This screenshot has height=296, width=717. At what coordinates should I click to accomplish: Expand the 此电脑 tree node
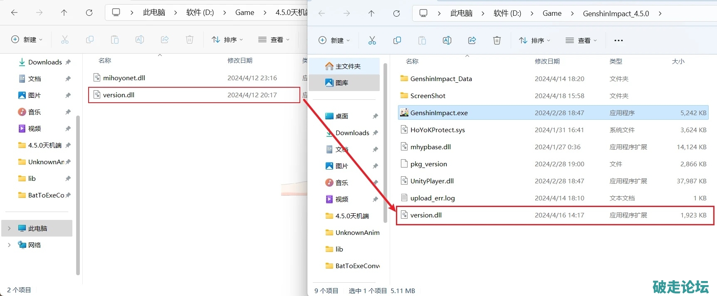tap(9, 228)
